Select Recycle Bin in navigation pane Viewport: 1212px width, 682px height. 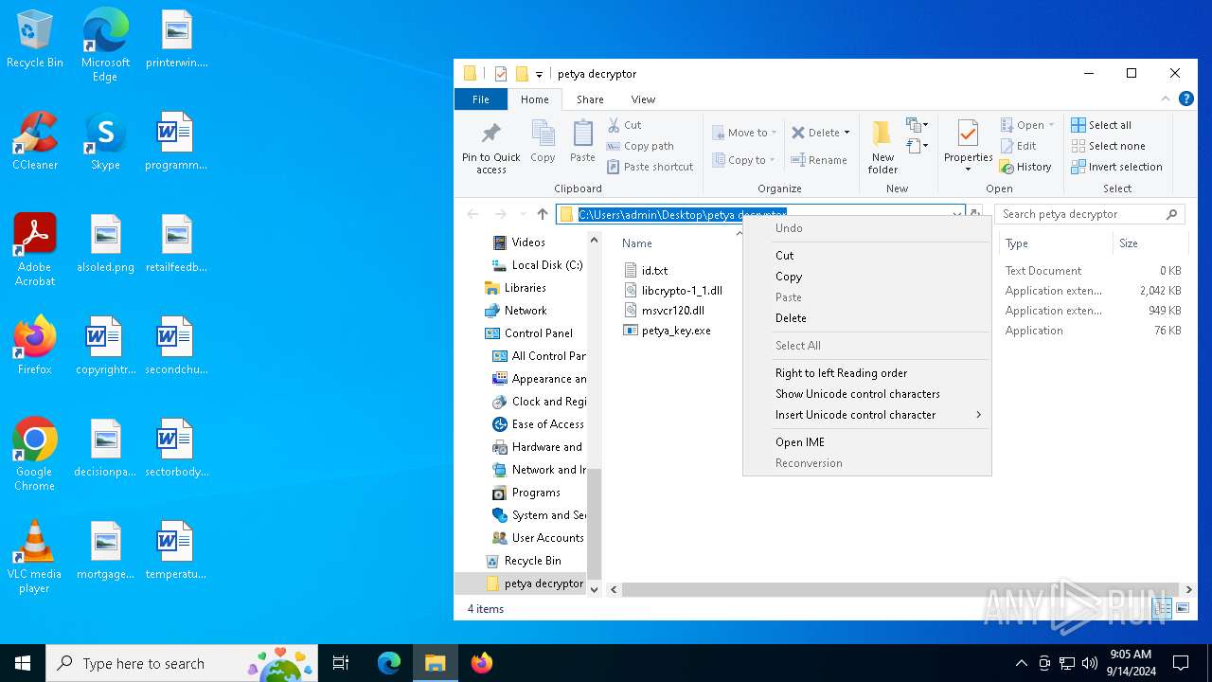[x=532, y=561]
